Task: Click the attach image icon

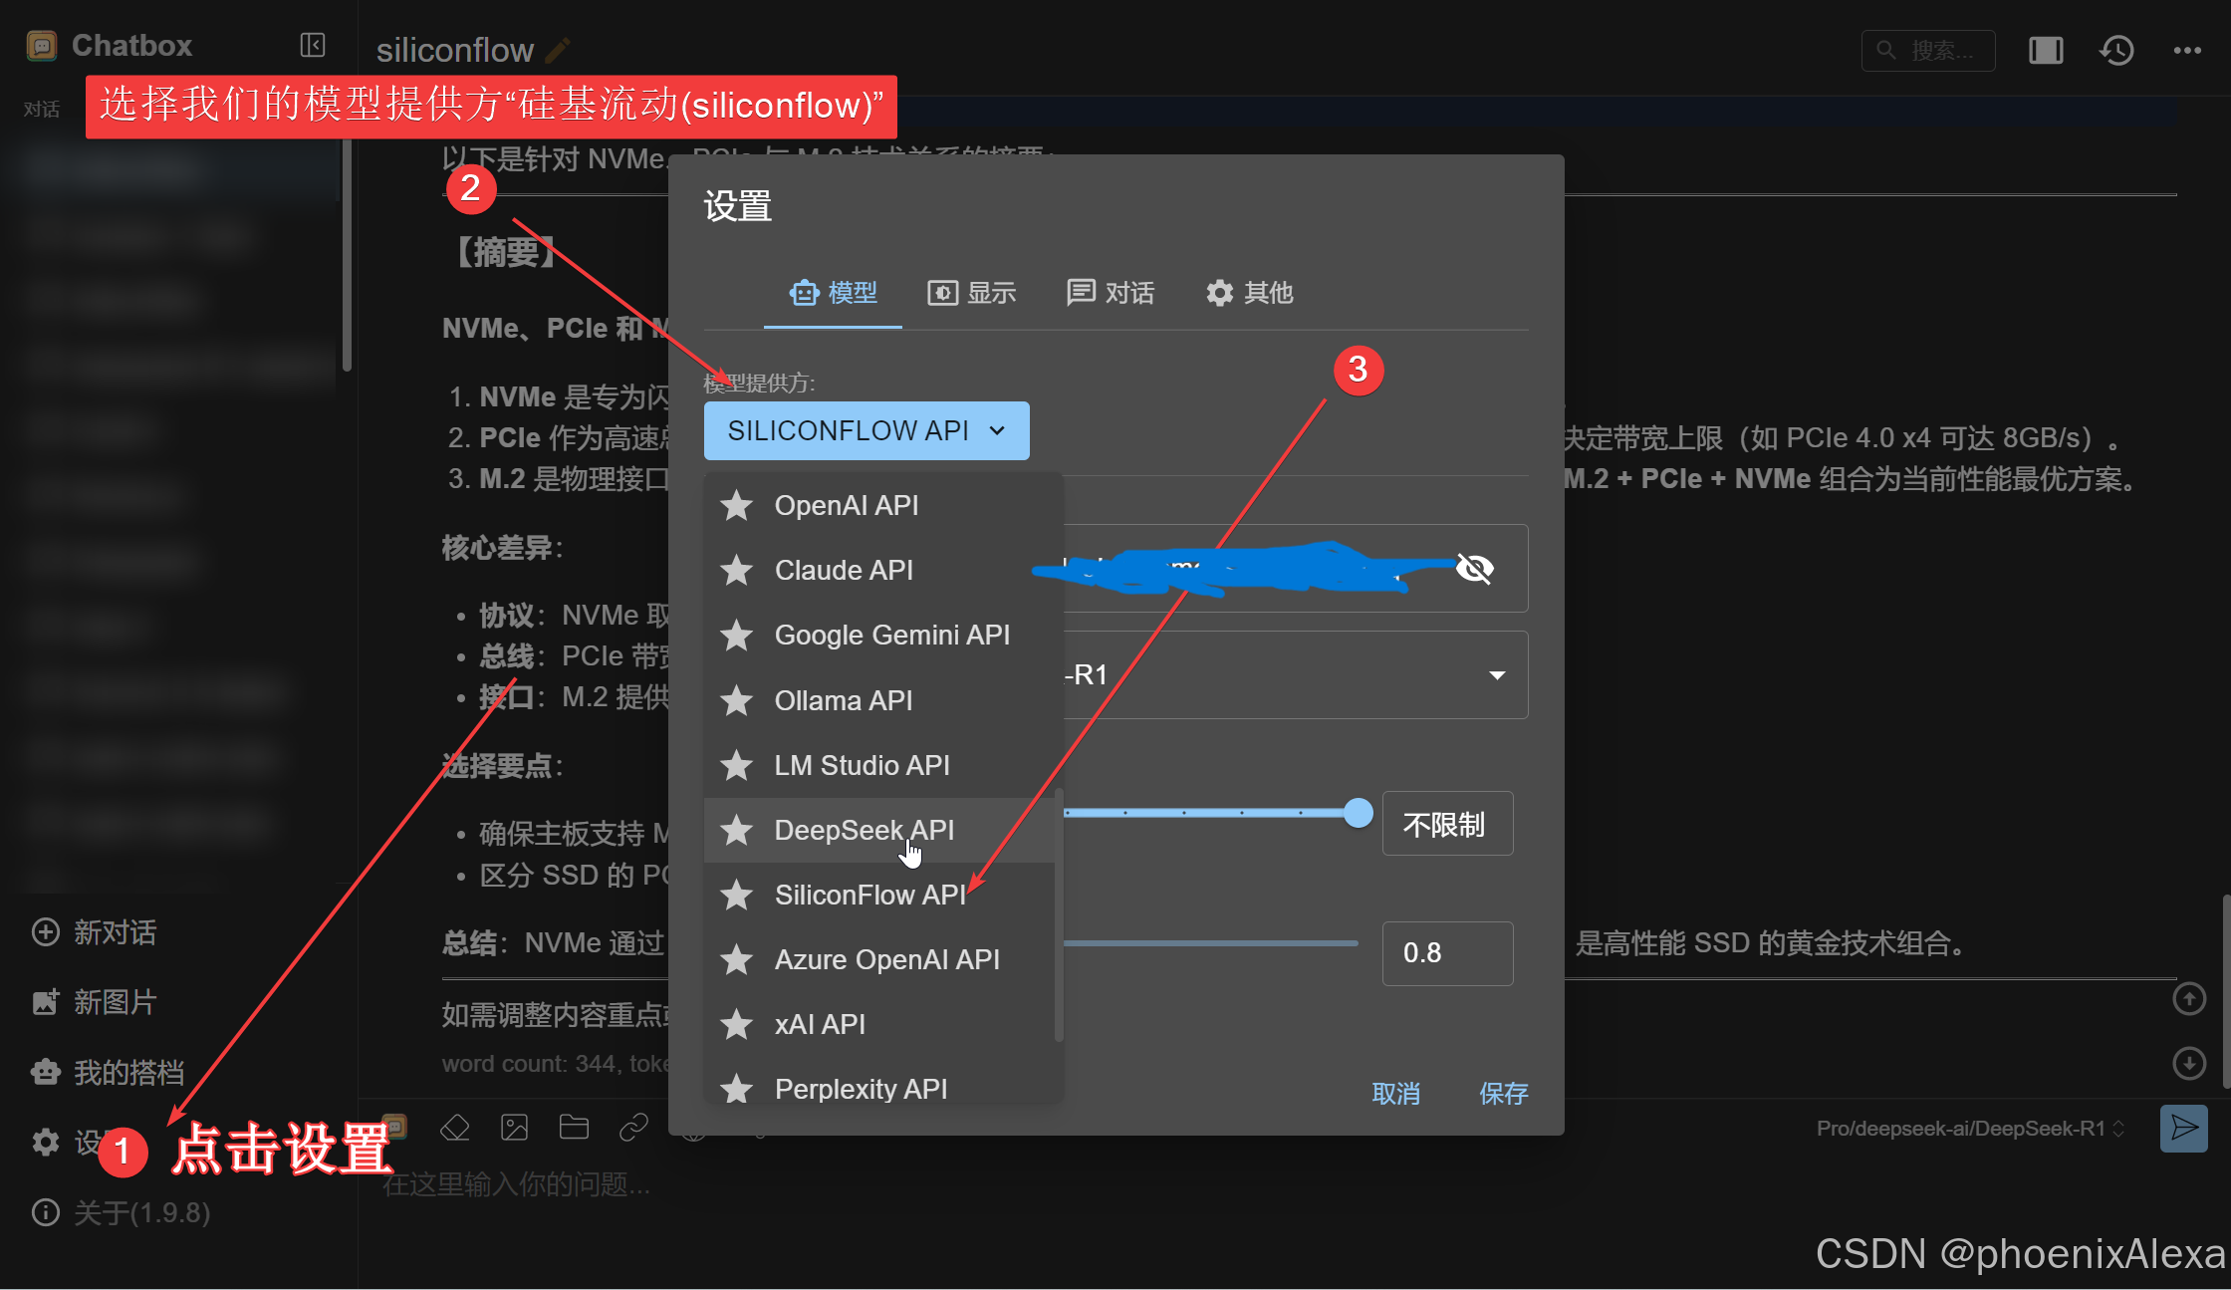Action: pos(514,1128)
